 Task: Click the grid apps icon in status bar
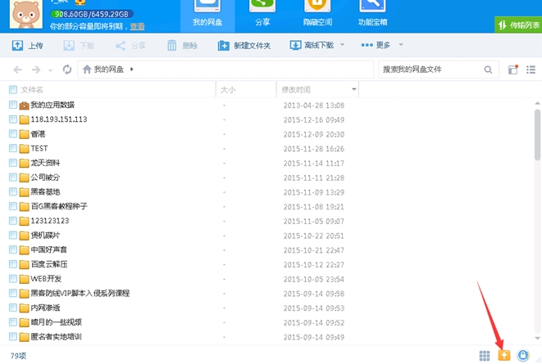click(485, 356)
